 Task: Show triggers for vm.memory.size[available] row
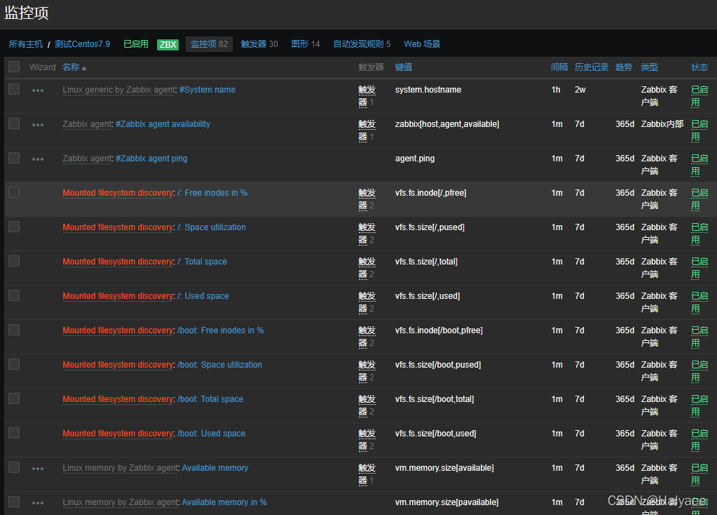[x=367, y=474]
